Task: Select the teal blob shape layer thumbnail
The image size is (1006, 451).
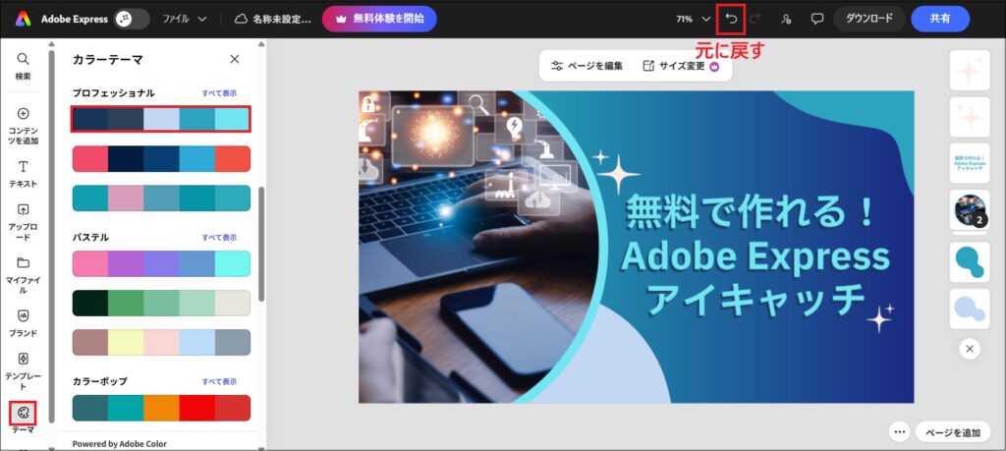Action: click(x=970, y=261)
